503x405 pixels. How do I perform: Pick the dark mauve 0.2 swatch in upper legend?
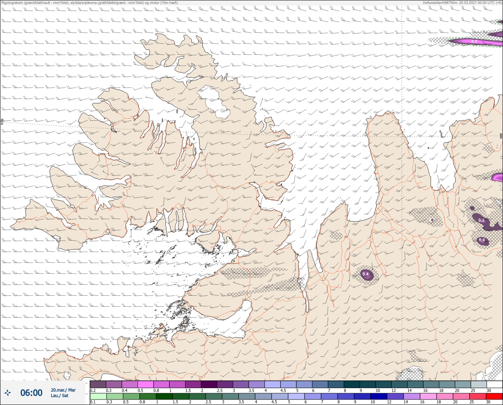point(98,384)
